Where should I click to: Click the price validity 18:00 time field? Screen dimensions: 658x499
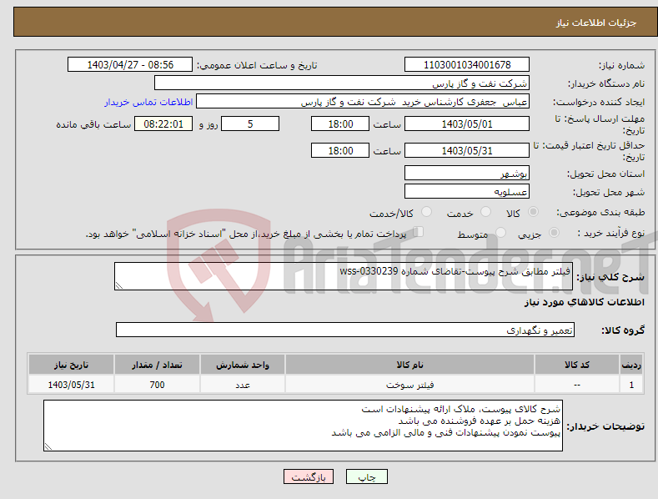(340, 150)
